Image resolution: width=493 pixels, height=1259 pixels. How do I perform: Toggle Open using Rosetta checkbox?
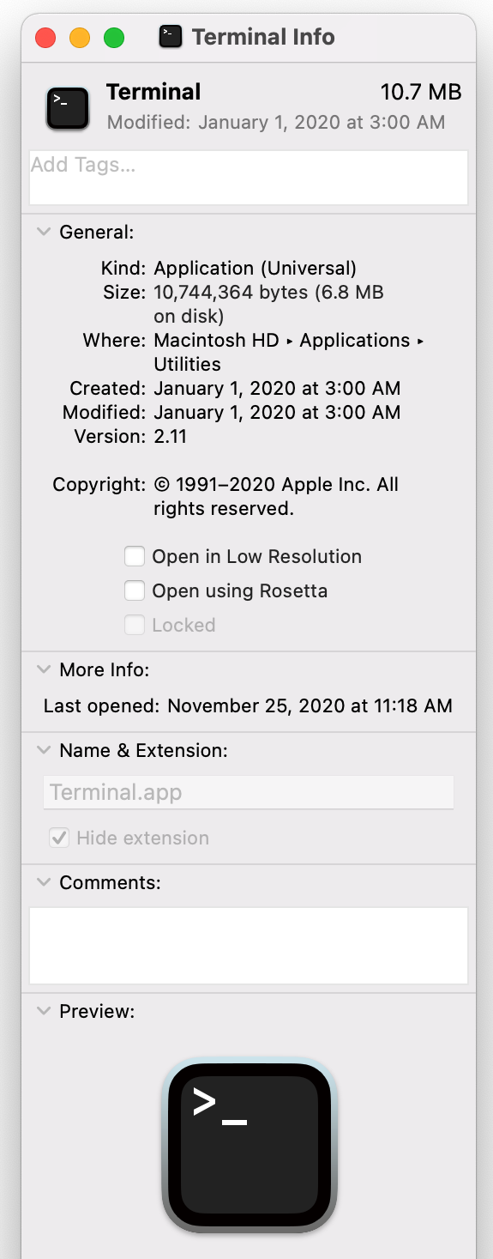(x=135, y=591)
